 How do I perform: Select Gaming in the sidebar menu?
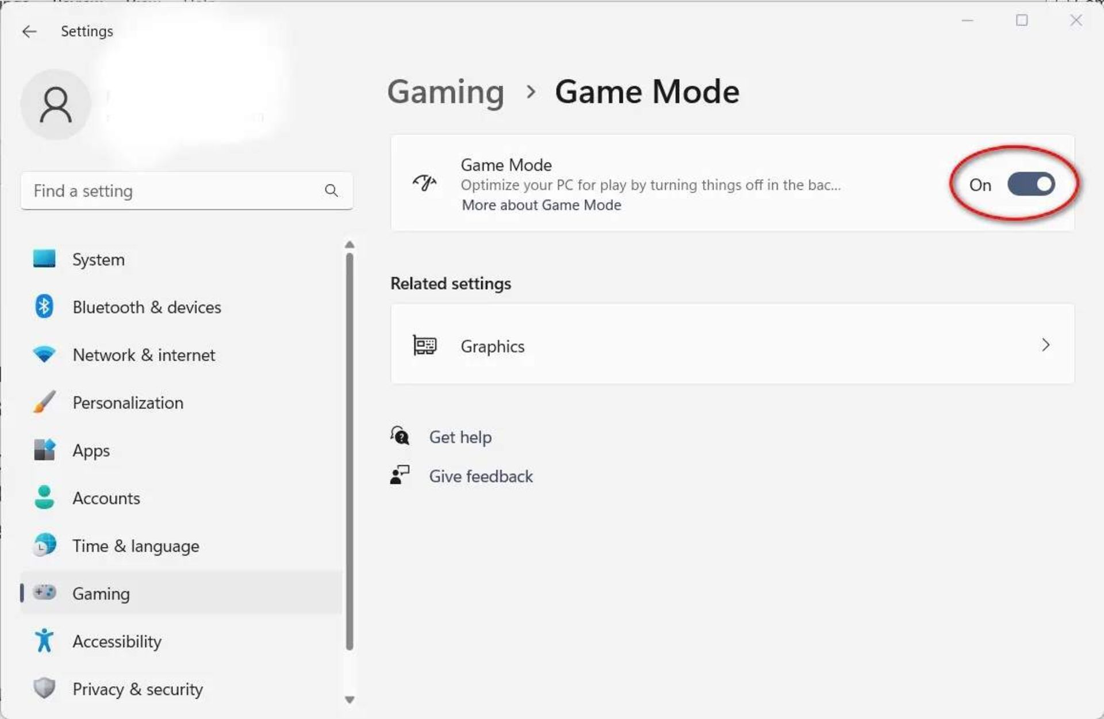click(x=101, y=594)
